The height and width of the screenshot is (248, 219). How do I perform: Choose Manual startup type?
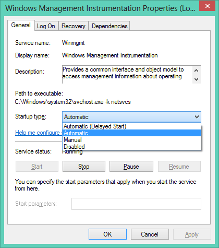point(131,140)
